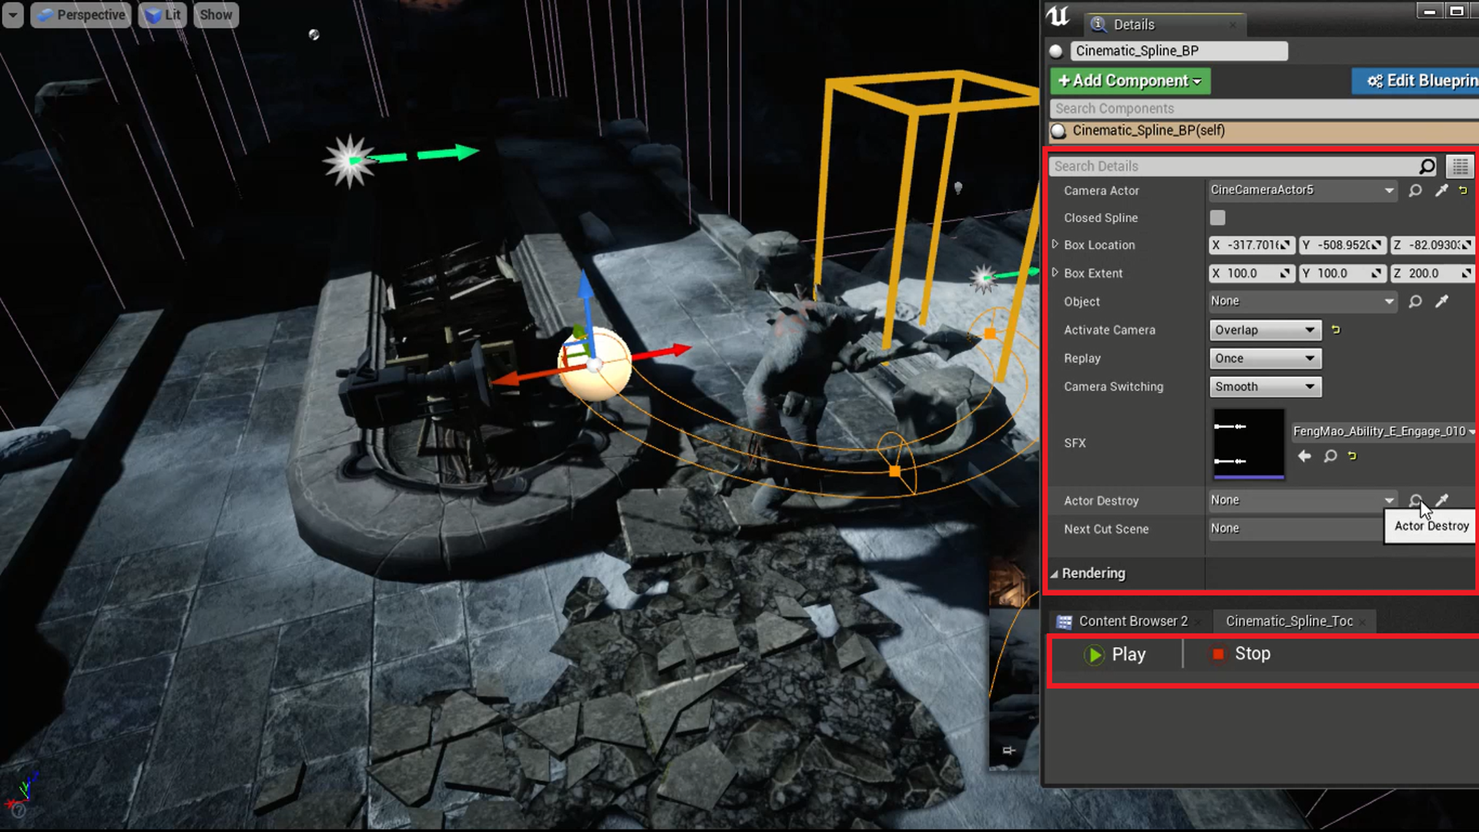Toggle the Lit viewport shading mode
Screen dimensions: 1479x832
[162, 15]
